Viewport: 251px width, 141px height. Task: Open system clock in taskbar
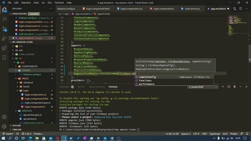coord(238,138)
